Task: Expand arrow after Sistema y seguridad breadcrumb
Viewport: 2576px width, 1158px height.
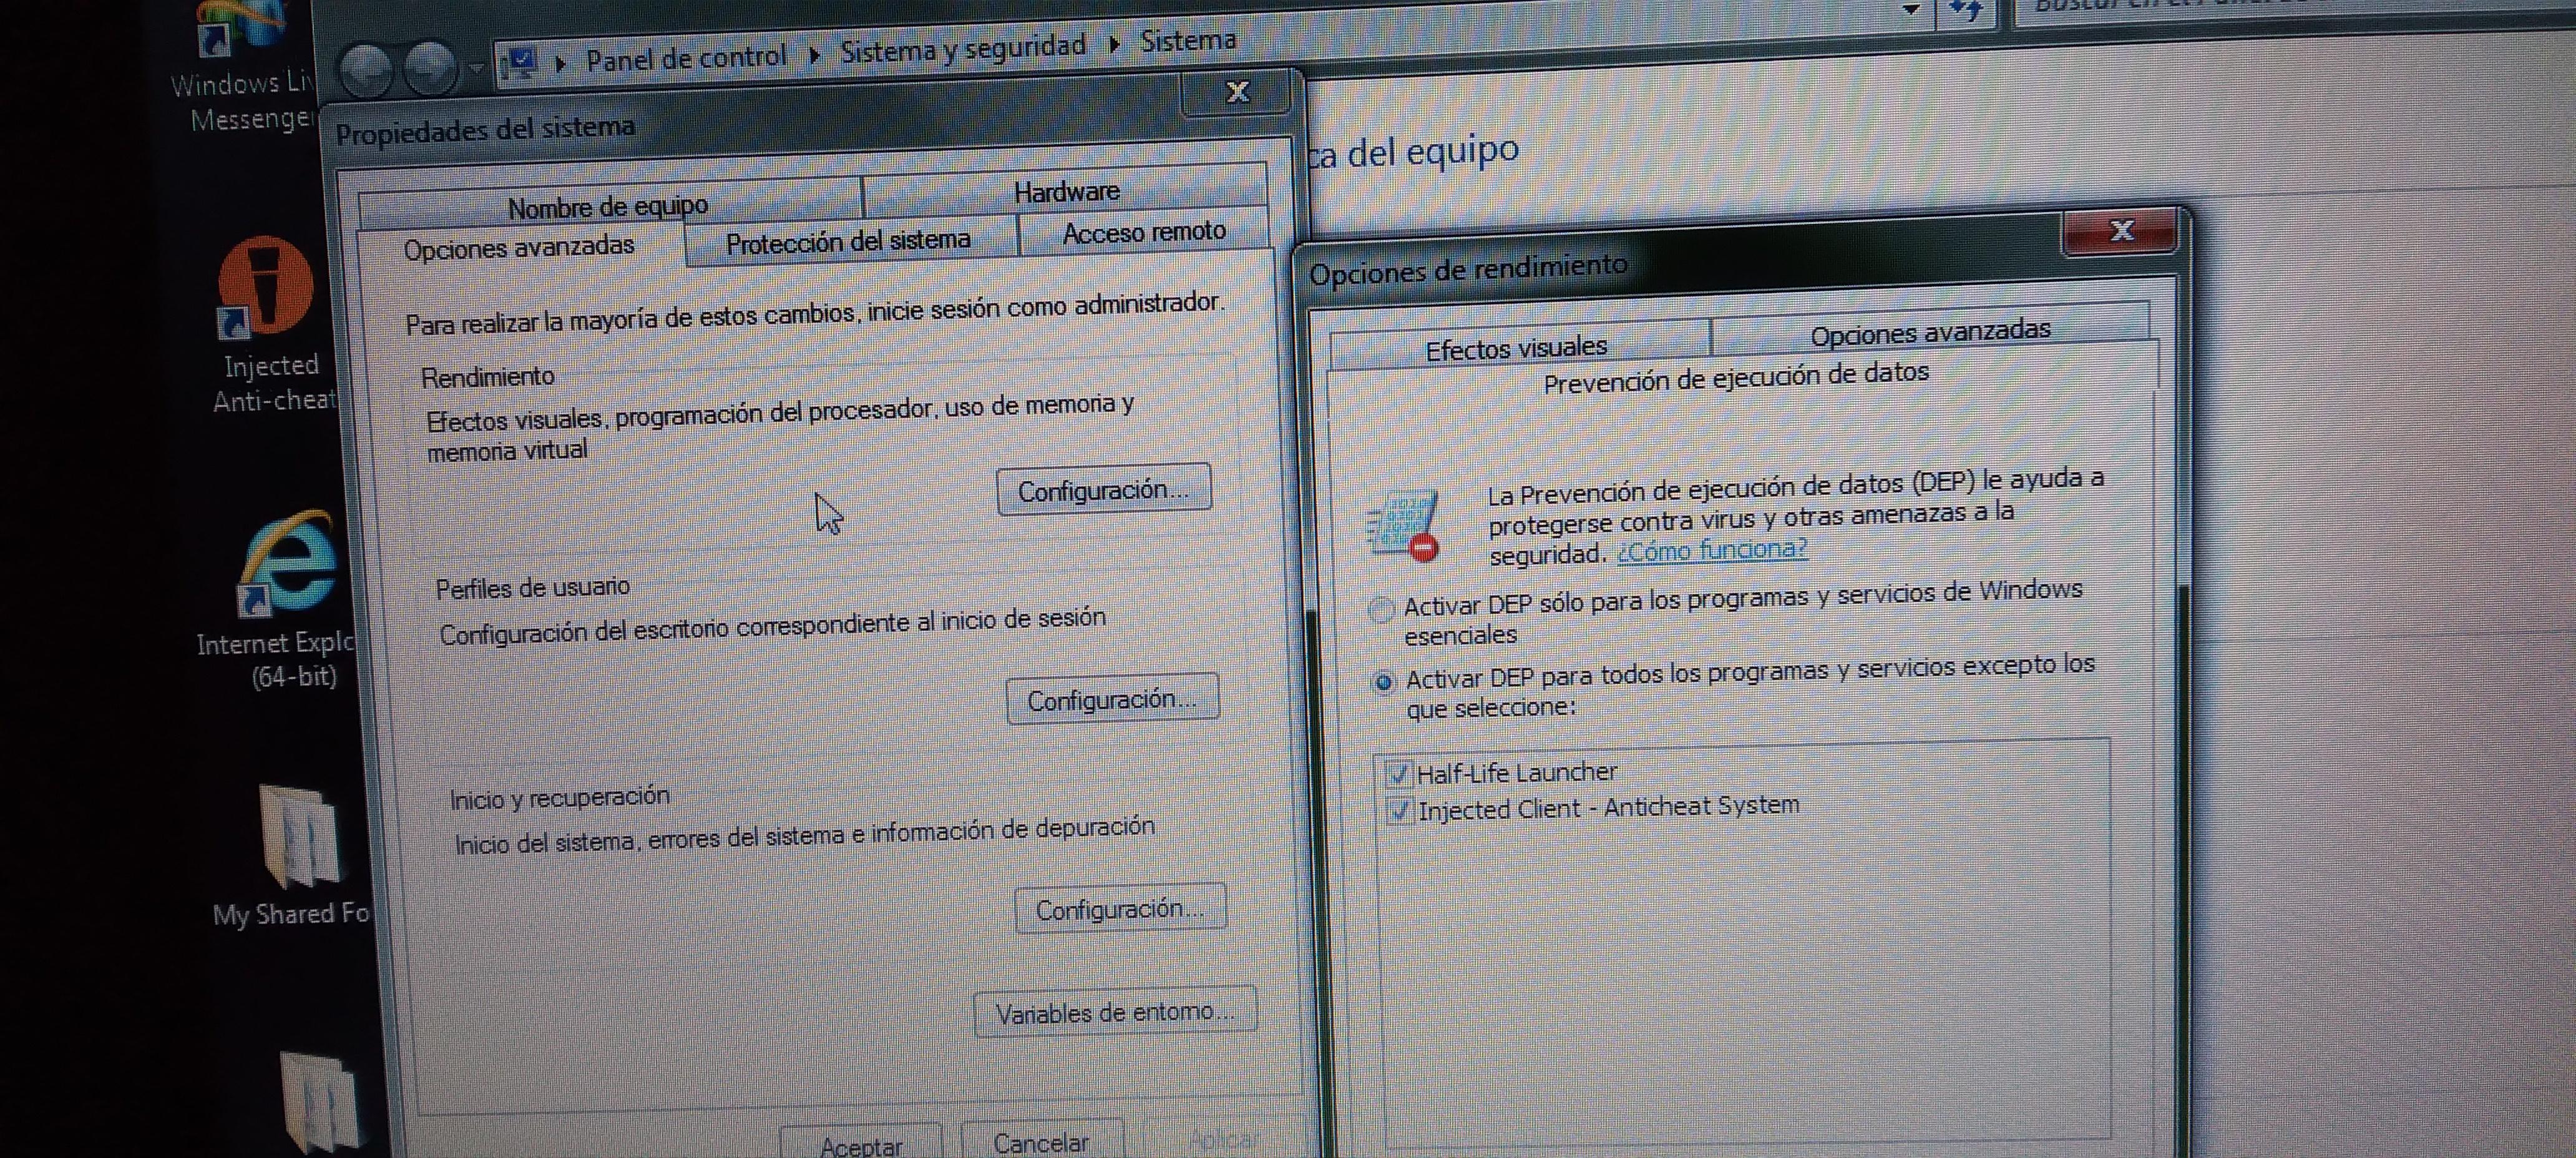Action: pos(1113,44)
